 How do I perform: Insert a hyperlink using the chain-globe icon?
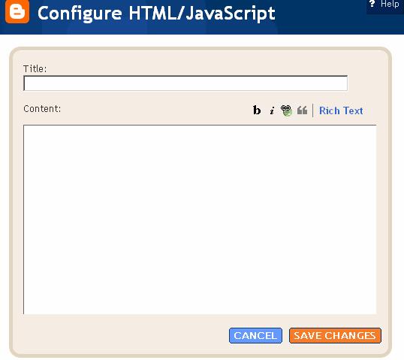[x=286, y=110]
